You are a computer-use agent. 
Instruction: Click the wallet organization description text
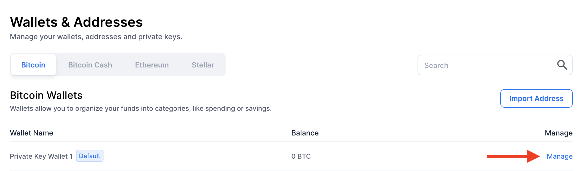pyautogui.click(x=141, y=108)
